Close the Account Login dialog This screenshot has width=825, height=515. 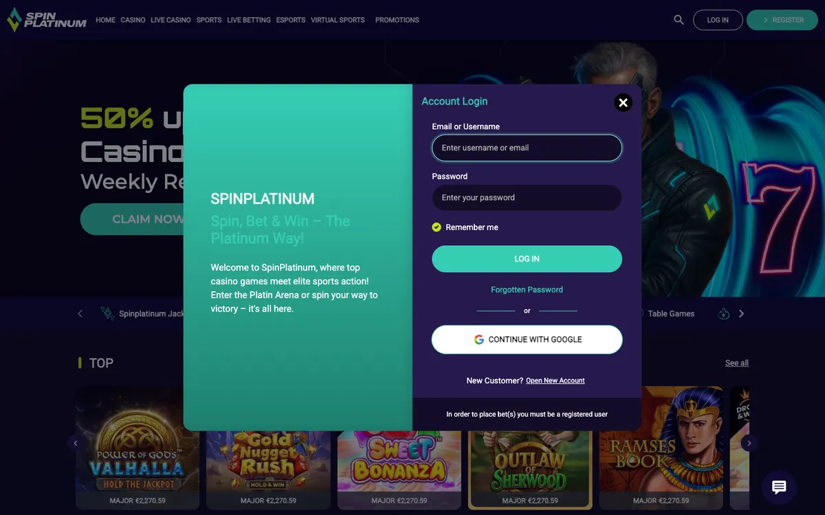(623, 102)
